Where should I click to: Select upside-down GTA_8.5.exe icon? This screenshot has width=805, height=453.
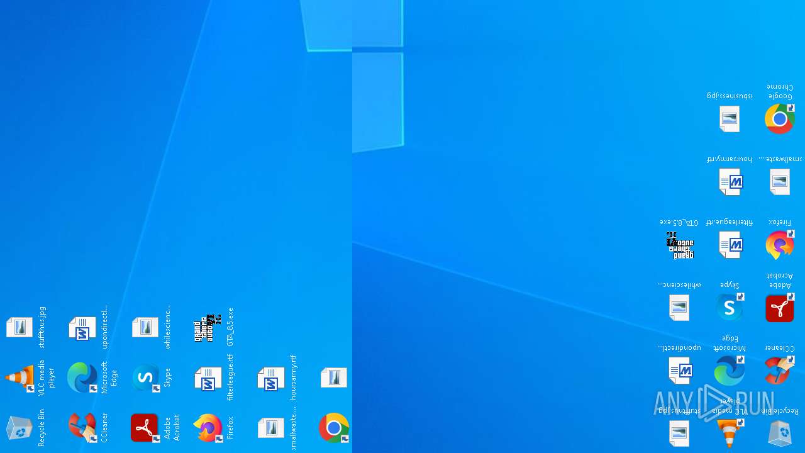tap(680, 245)
